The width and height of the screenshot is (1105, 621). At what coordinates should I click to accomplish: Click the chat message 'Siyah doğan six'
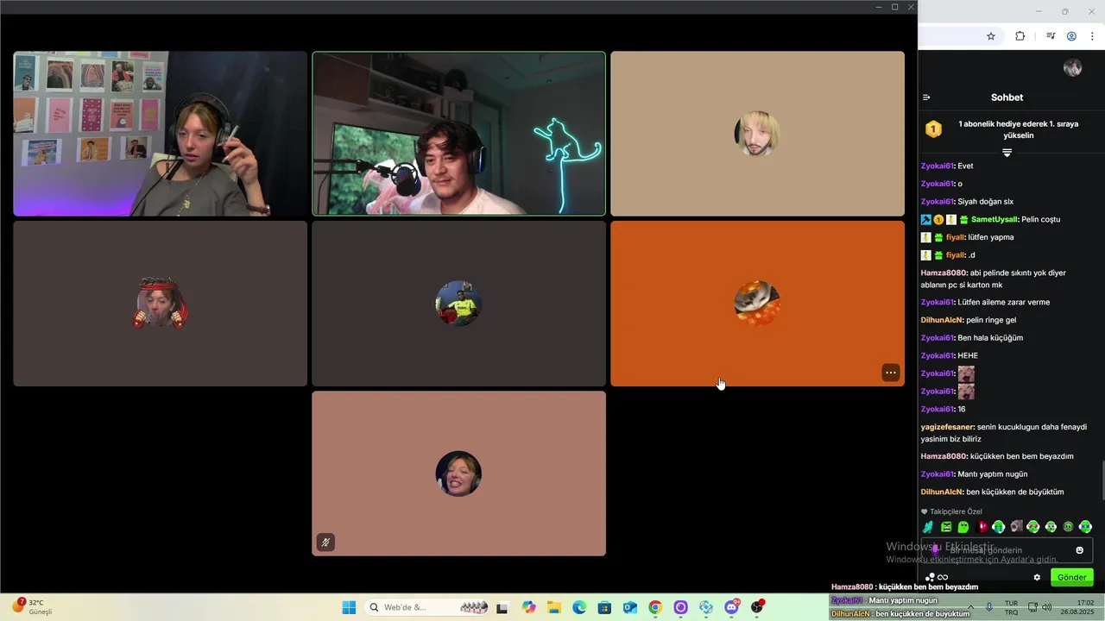tap(985, 202)
